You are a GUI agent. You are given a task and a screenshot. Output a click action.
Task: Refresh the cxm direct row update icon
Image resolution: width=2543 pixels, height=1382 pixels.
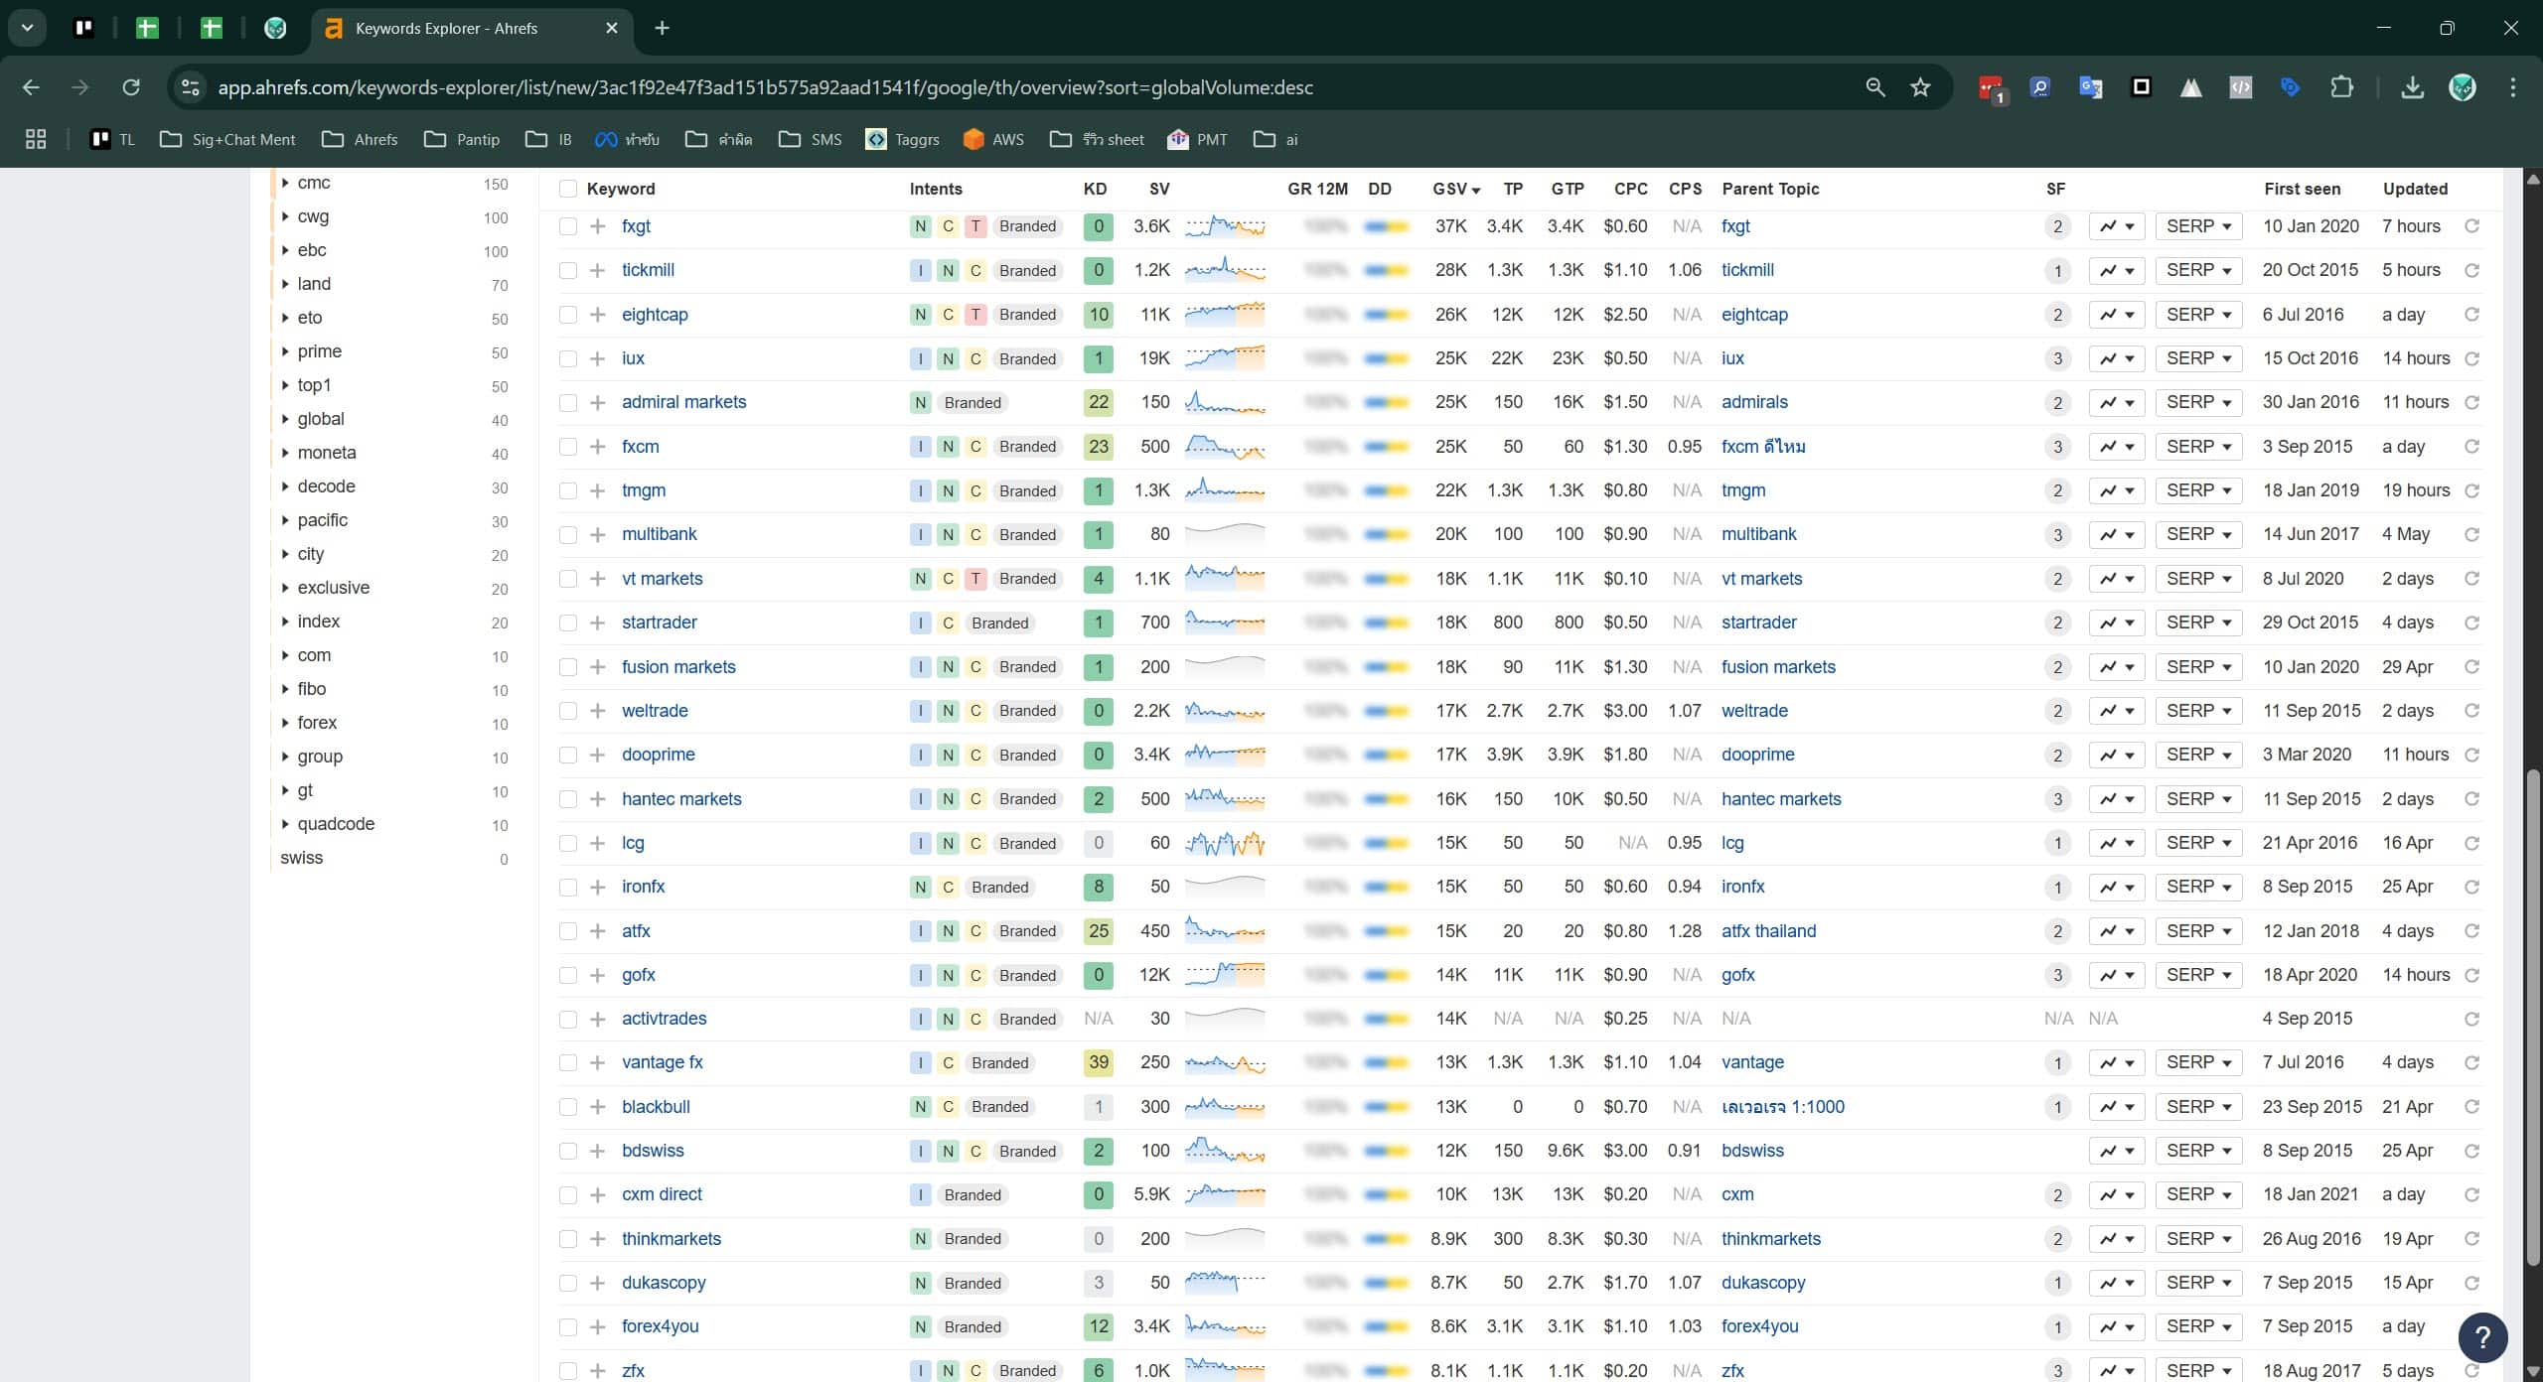click(x=2471, y=1194)
